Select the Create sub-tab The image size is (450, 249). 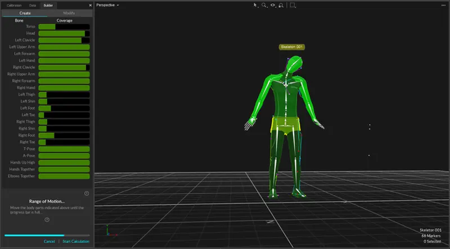pos(24,12)
